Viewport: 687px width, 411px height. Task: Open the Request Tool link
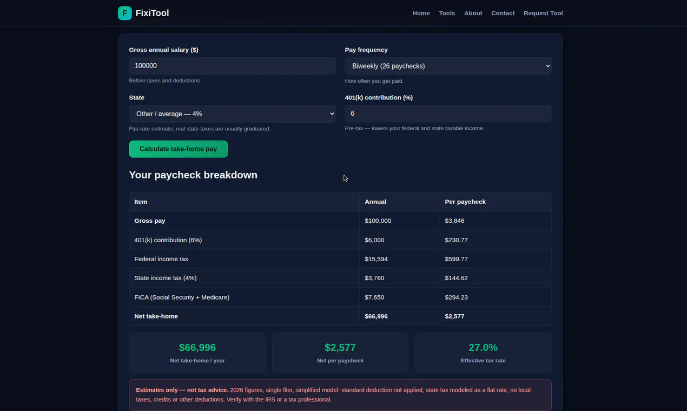pos(543,13)
